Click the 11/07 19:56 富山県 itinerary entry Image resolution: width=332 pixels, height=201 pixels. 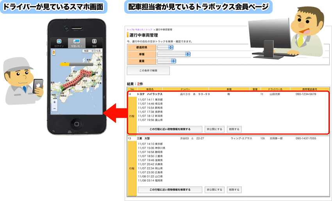(150, 120)
